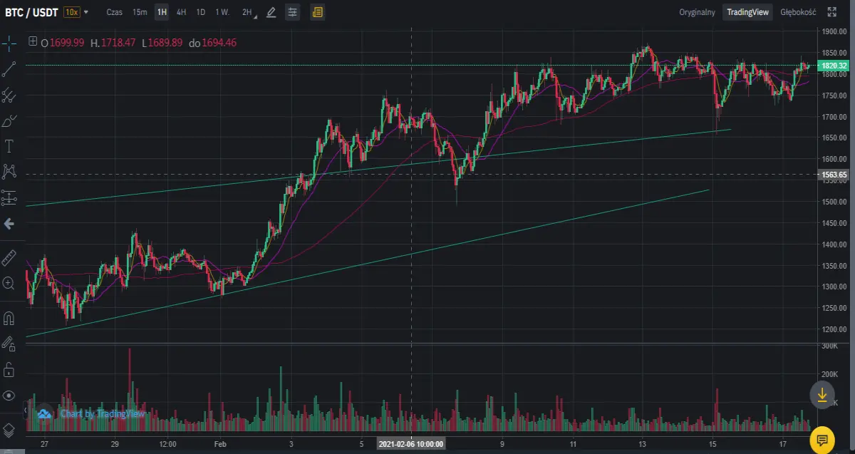Switch to the 4H interval
855x454 pixels.
tap(182, 12)
